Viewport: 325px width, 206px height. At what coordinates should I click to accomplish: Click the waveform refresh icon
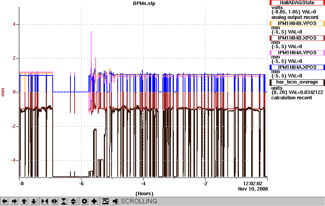tap(105, 201)
